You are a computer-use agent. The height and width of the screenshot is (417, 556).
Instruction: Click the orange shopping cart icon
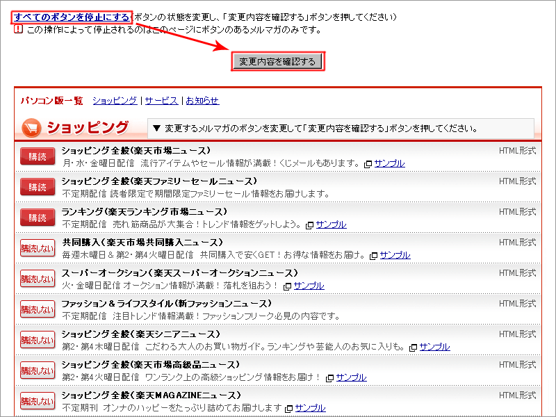pyautogui.click(x=31, y=128)
